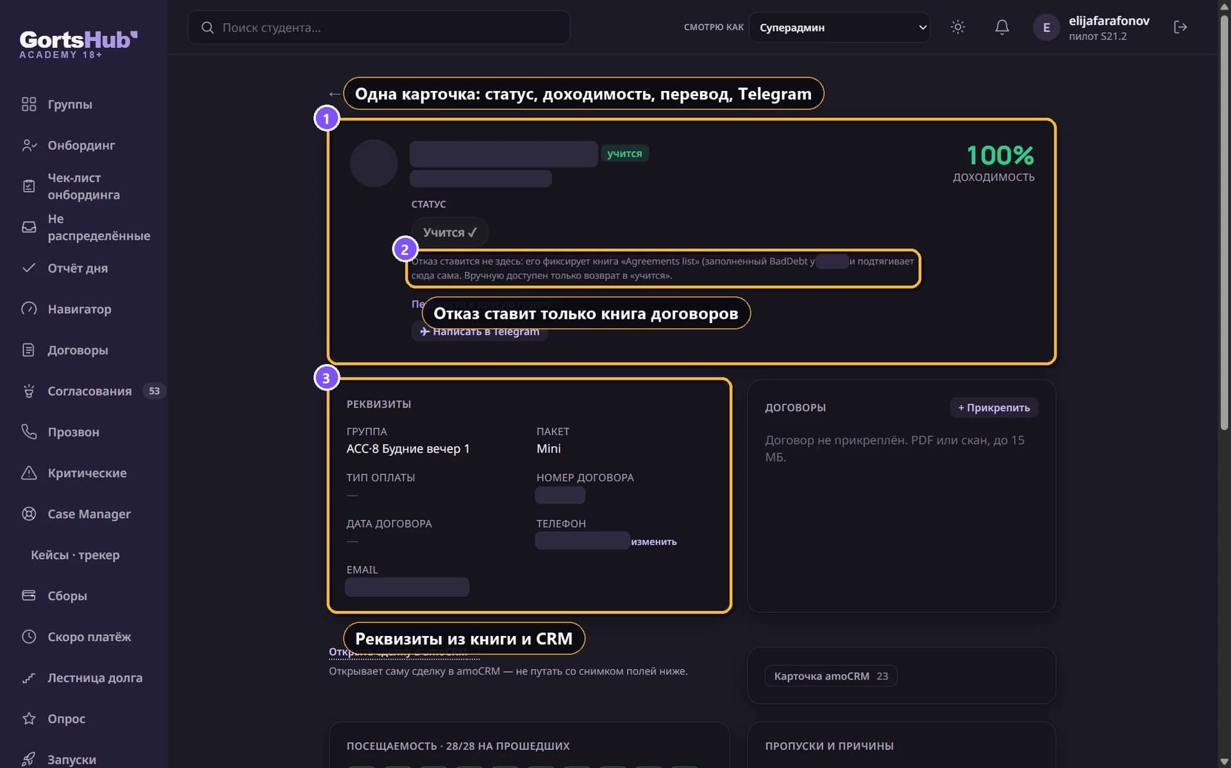Open the Прозвон phone icon
This screenshot has width=1231, height=768.
coord(29,432)
